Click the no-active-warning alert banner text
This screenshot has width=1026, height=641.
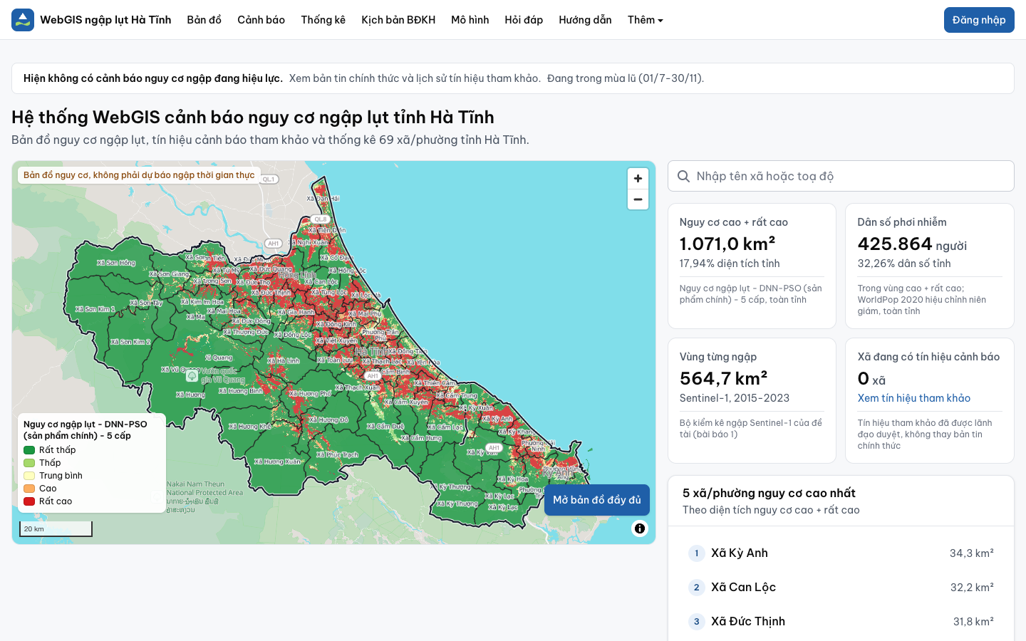[153, 78]
